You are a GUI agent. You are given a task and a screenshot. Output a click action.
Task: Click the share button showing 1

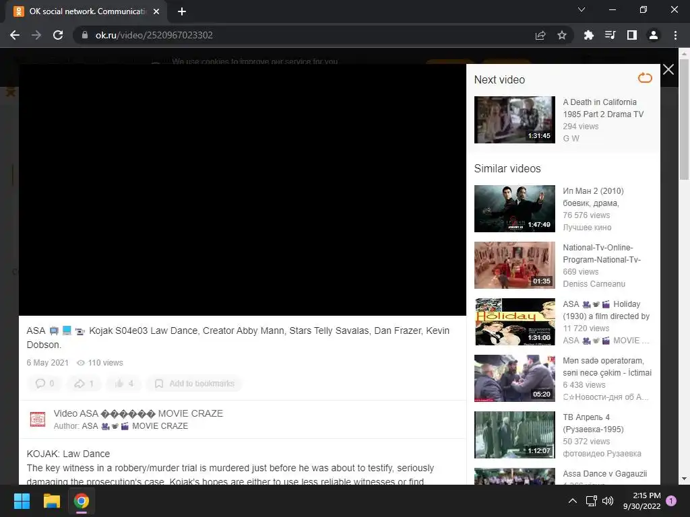(84, 383)
